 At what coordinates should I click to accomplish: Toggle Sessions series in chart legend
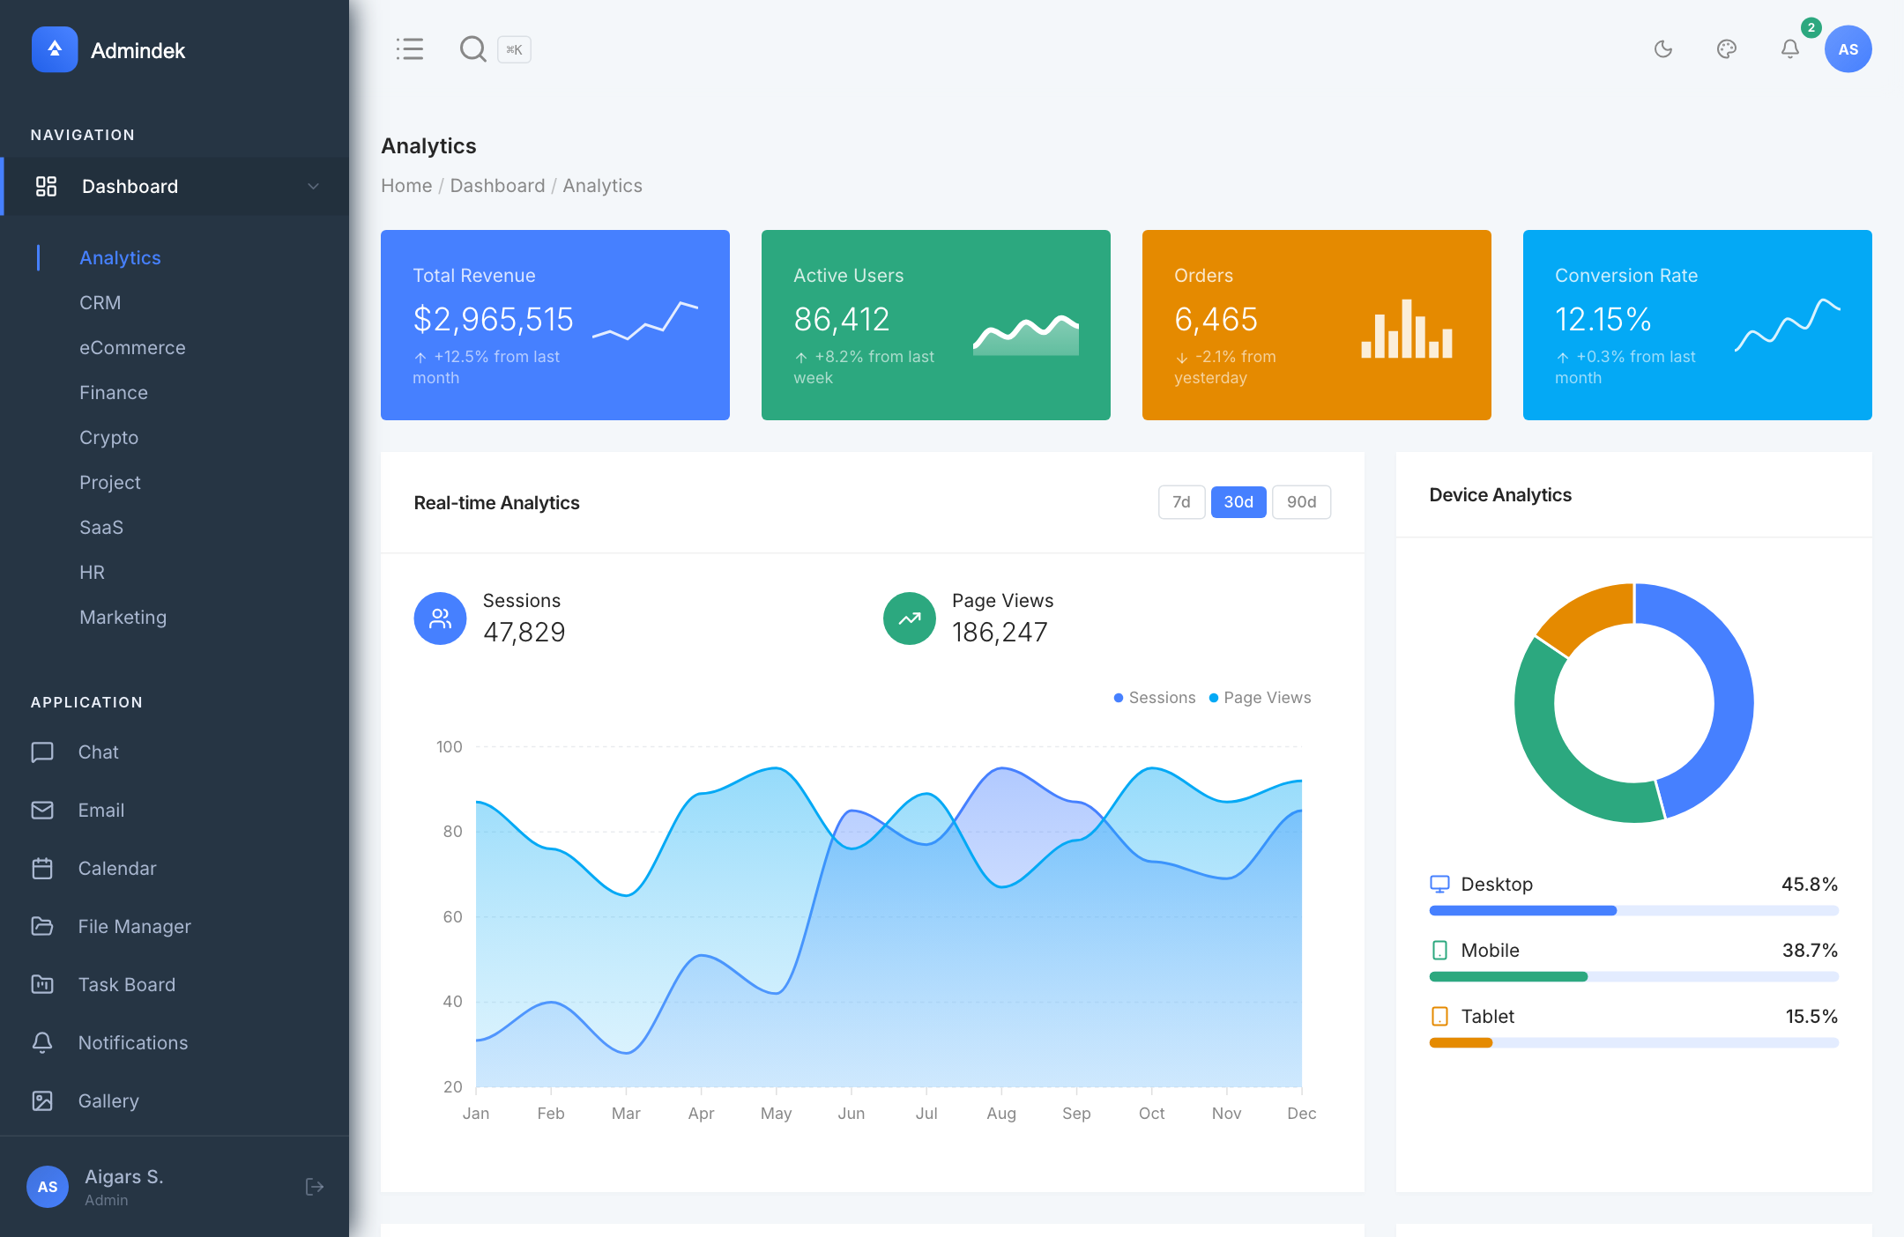(1155, 698)
